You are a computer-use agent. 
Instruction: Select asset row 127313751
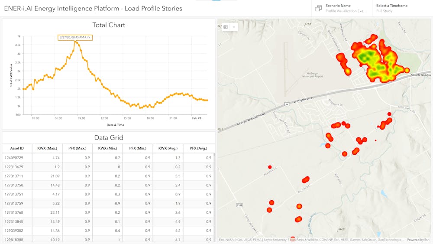pos(108,194)
